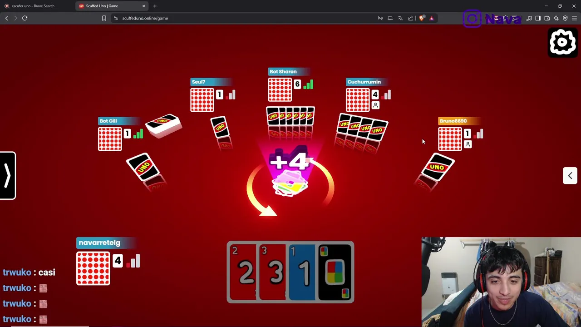
Task: Close the Scuffed Uno Game tab
Action: (x=144, y=6)
